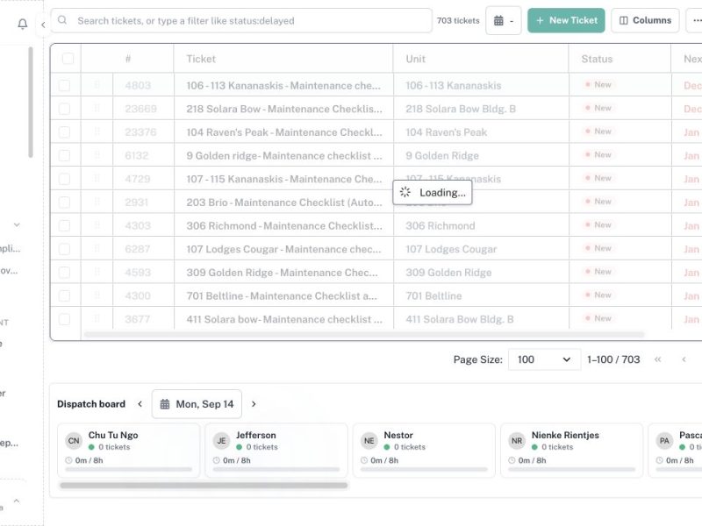
Task: Click the CN avatar for Chu Tu Ngo
Action: (74, 441)
